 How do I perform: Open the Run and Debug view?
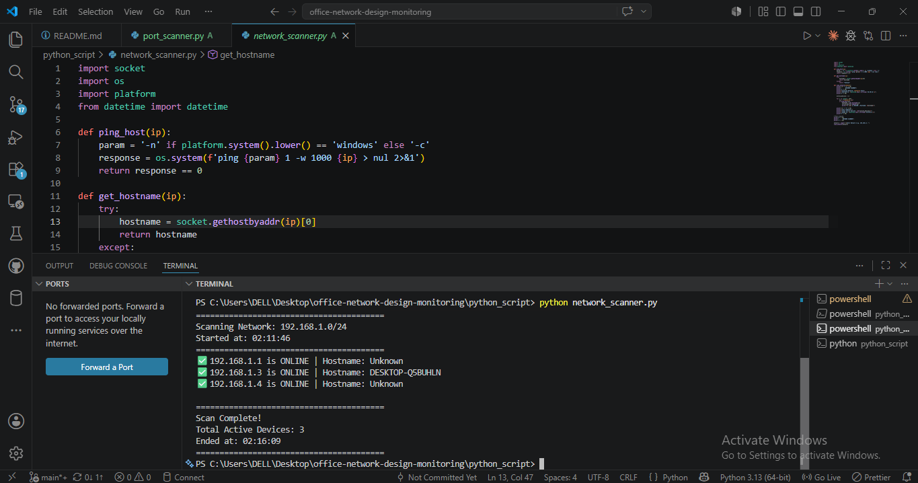click(16, 137)
